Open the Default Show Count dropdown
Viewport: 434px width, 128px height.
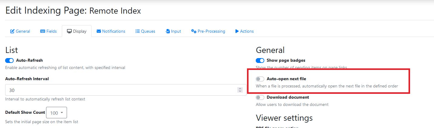(x=56, y=113)
